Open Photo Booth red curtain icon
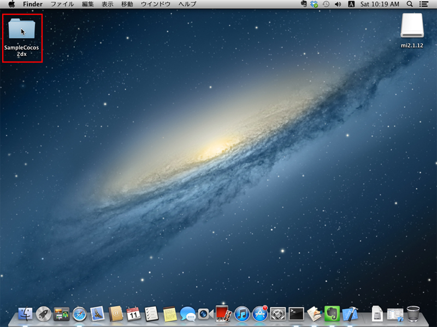Viewport: 437px width, 327px height. (x=223, y=314)
